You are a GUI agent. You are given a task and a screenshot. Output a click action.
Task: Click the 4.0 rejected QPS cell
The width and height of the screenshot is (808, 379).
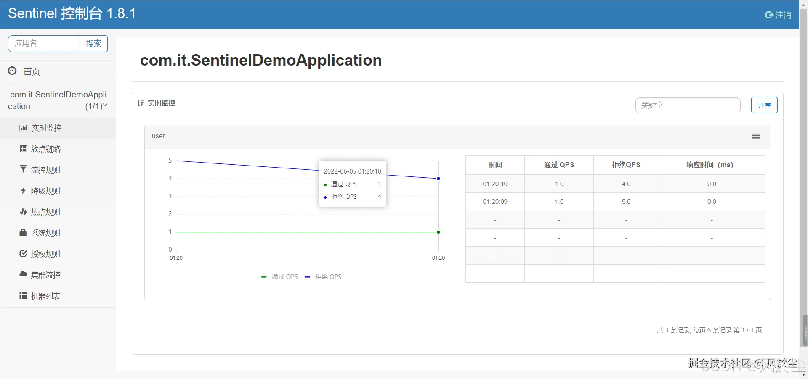point(626,184)
